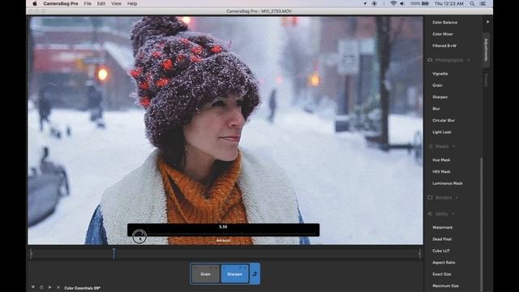The image size is (519, 292).
Task: Toggle the small icon at the Grain tile's top left
Action: pos(195,267)
